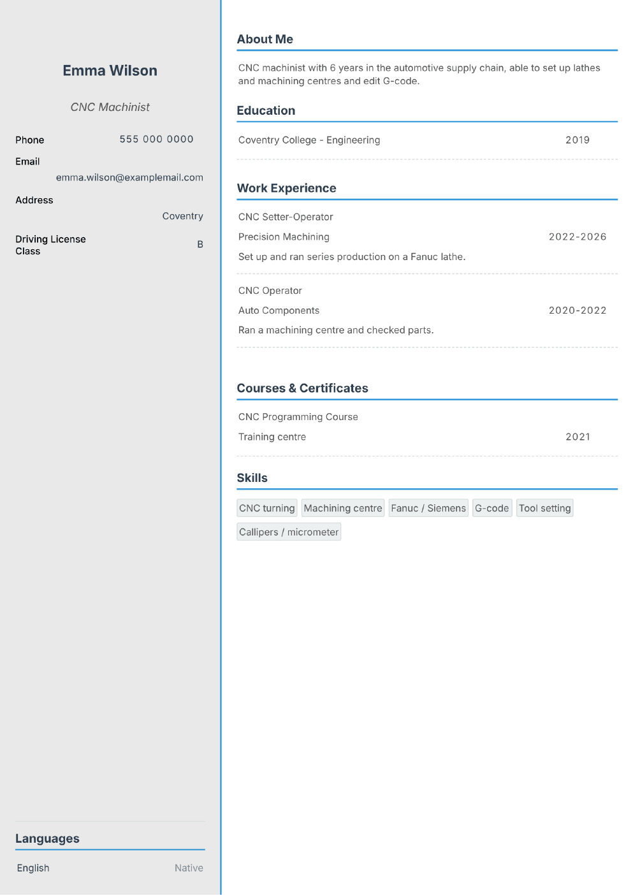This screenshot has height=895, width=633.
Task: Click the English language entry
Action: tap(33, 868)
